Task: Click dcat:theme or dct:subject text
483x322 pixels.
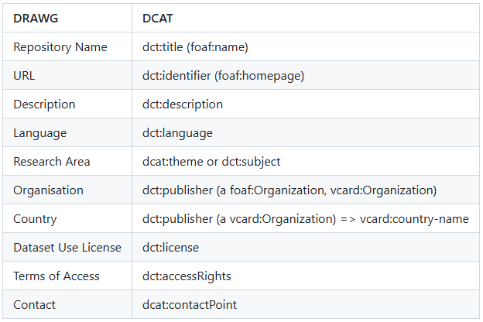Action: [x=211, y=162]
